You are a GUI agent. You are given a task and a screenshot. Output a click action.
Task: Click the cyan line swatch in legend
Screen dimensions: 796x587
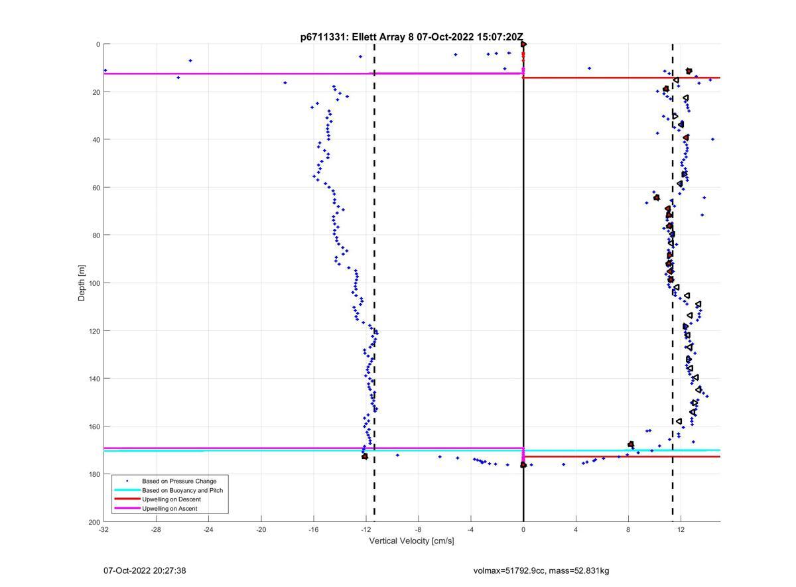click(127, 490)
